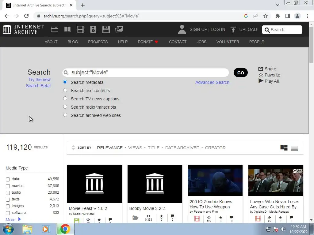This screenshot has height=235, width=314.
Task: Open Windows Start button
Action: pyautogui.click(x=8, y=229)
